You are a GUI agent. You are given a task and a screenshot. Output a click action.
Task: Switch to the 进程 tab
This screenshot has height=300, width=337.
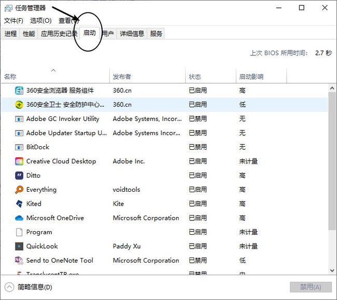click(x=10, y=34)
